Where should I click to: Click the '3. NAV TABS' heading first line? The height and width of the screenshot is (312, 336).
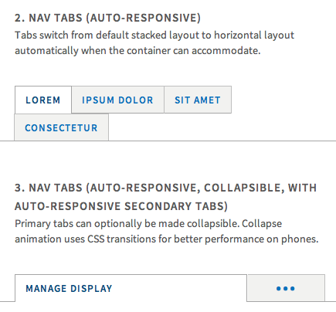coord(165,188)
